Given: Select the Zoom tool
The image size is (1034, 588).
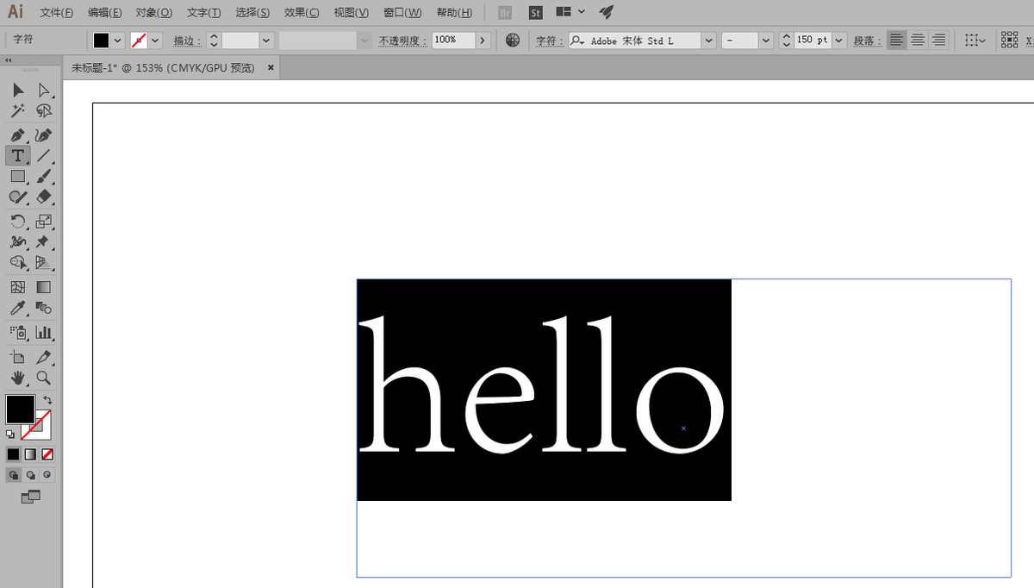Looking at the screenshot, I should click(x=44, y=378).
